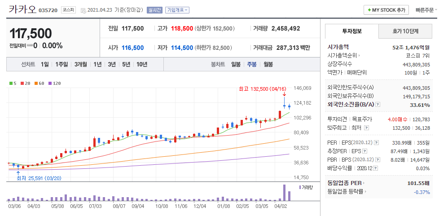Click the 코스피 market badge

tap(69, 10)
